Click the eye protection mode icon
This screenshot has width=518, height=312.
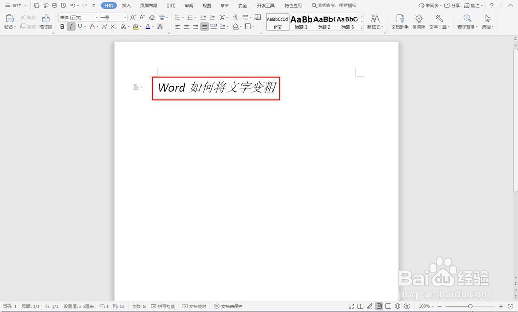pos(407,306)
